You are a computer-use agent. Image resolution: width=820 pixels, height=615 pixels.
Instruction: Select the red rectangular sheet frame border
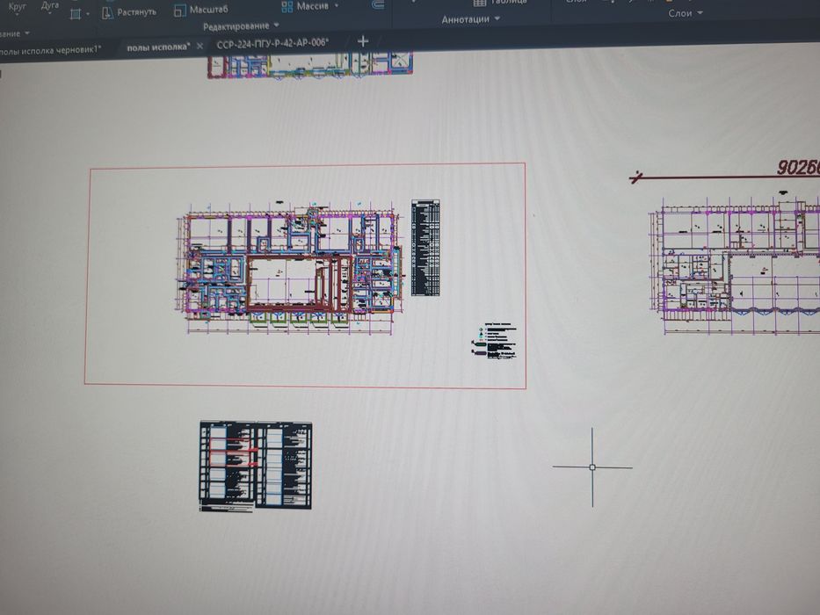pyautogui.click(x=305, y=387)
